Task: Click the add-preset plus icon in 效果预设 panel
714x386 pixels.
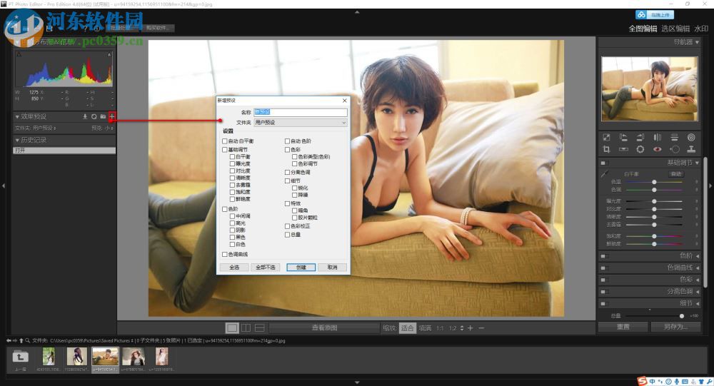Action: tap(112, 116)
